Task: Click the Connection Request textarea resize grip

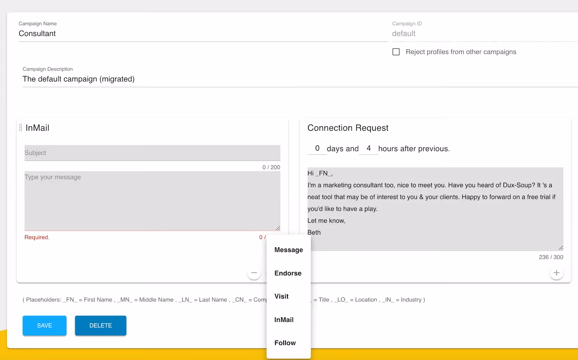Action: [x=561, y=248]
